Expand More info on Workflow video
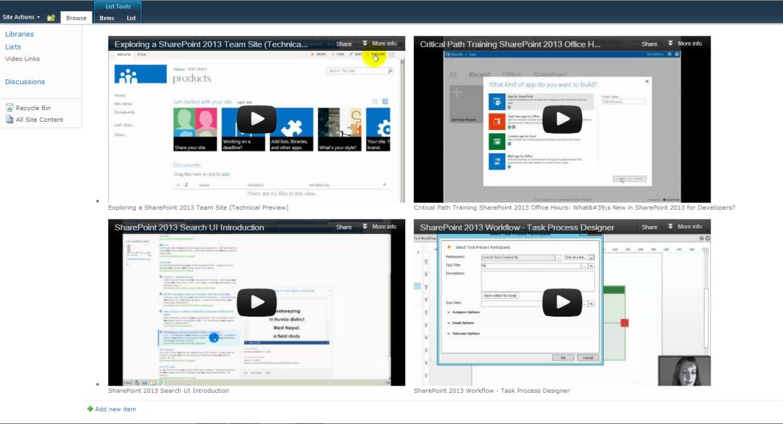783x424 pixels. [x=684, y=227]
